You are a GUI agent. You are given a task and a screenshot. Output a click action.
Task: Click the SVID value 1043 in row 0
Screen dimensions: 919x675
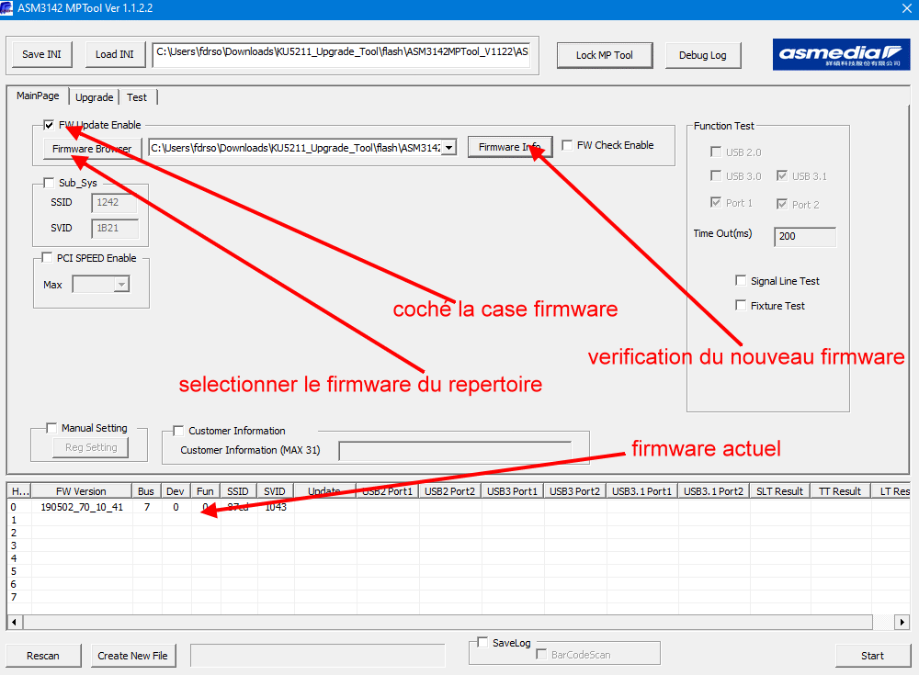[x=276, y=507]
